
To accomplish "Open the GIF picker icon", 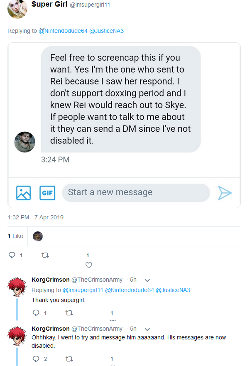I will (47, 193).
